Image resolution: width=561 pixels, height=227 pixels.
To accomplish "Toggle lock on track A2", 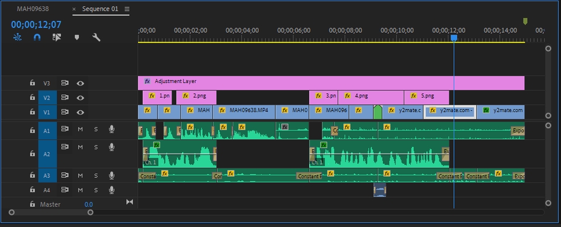I will pos(32,154).
